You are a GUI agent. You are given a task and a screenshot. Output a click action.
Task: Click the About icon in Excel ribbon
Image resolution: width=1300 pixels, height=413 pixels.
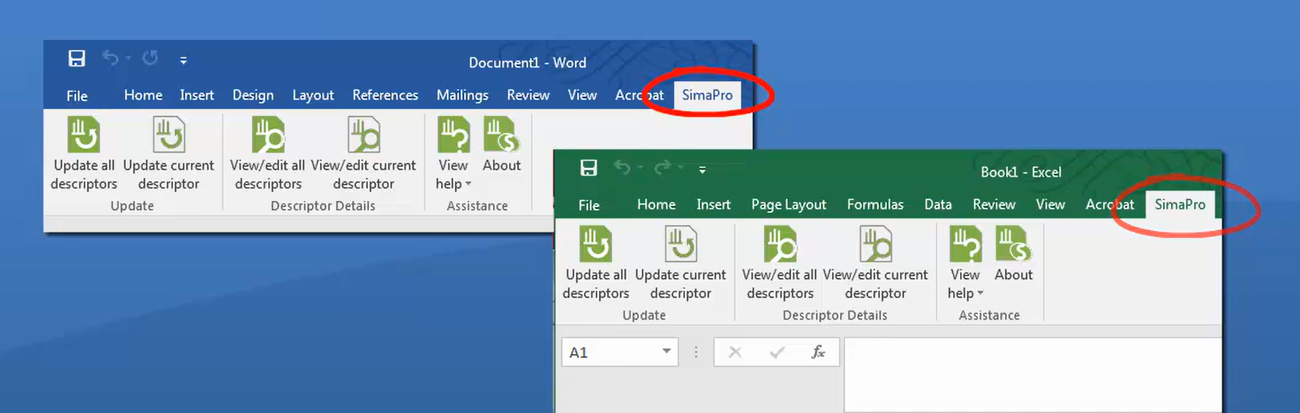(1013, 246)
